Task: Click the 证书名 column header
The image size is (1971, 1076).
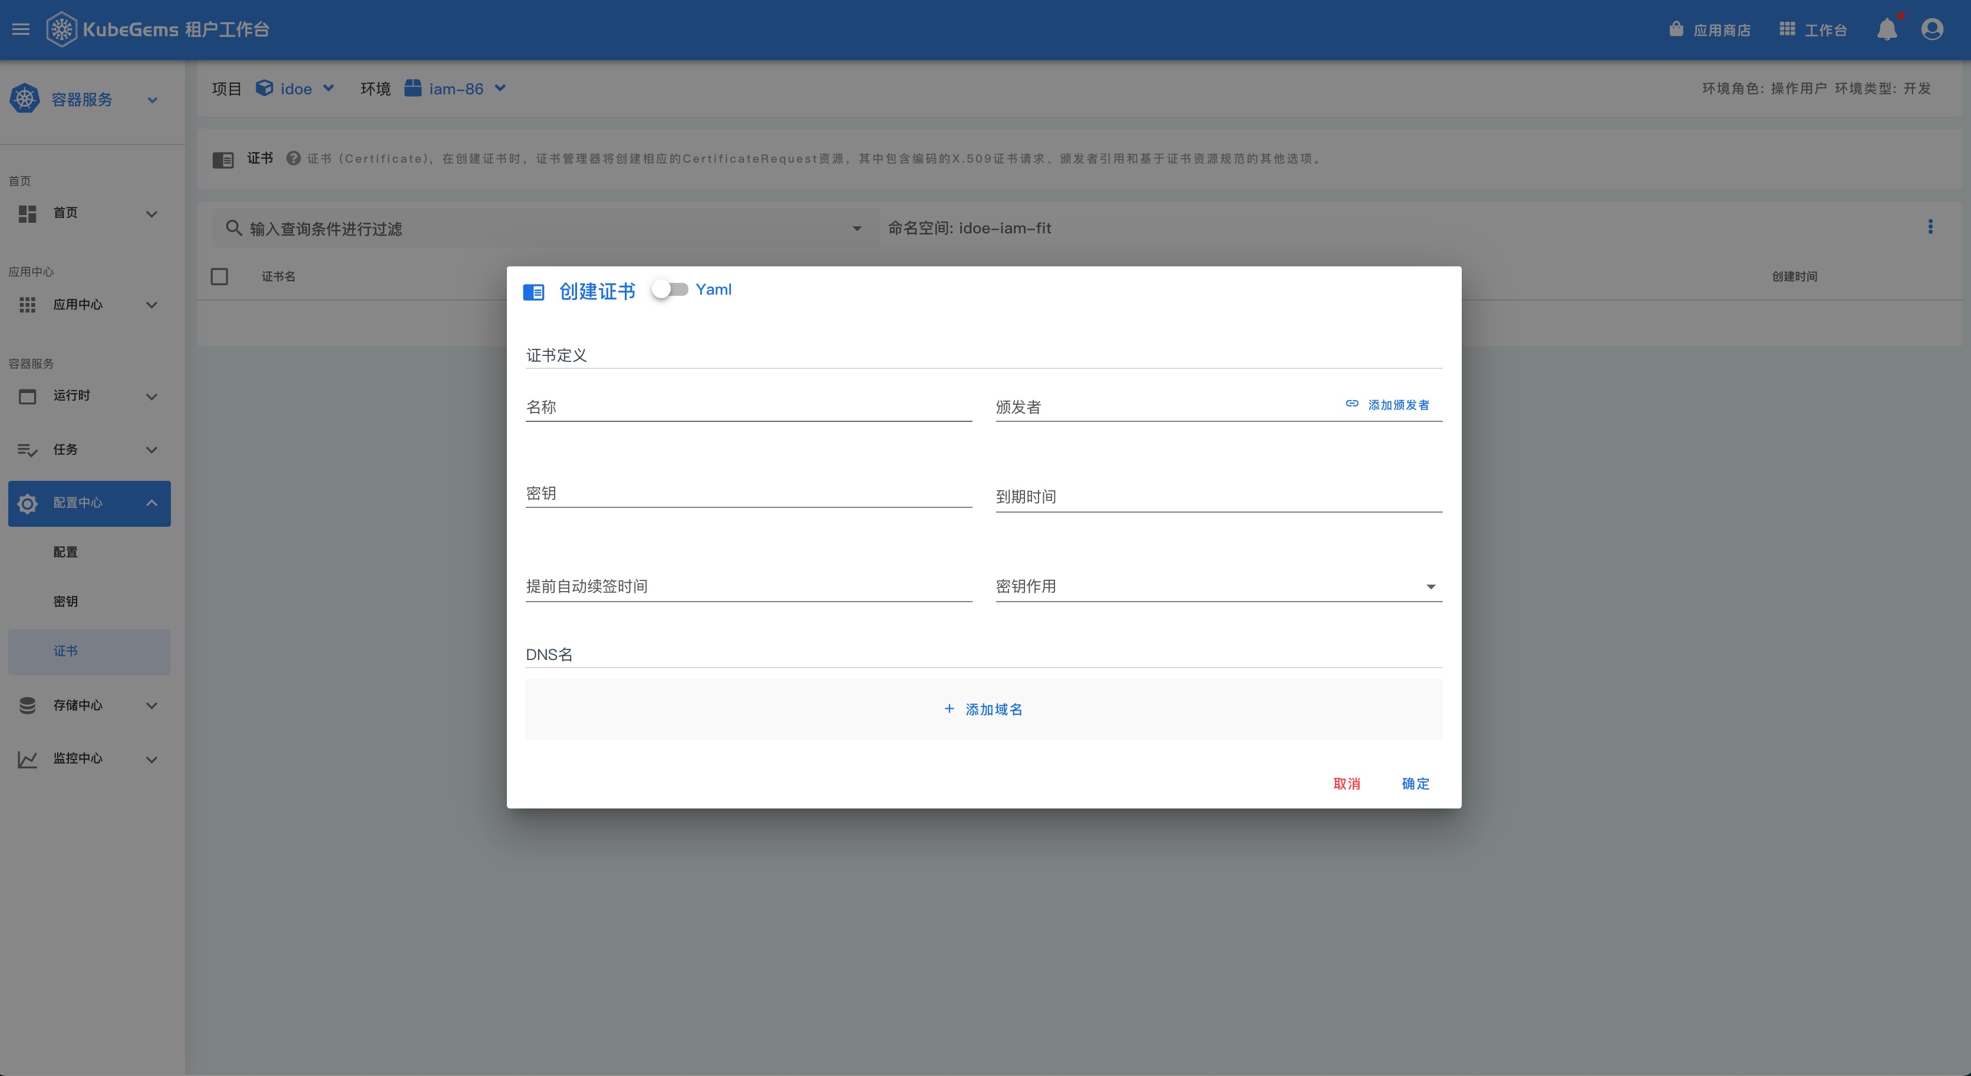Action: click(279, 276)
